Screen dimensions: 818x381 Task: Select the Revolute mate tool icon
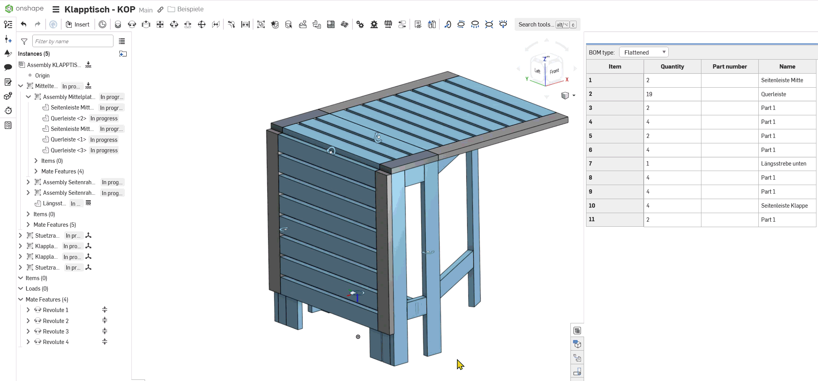coord(132,25)
